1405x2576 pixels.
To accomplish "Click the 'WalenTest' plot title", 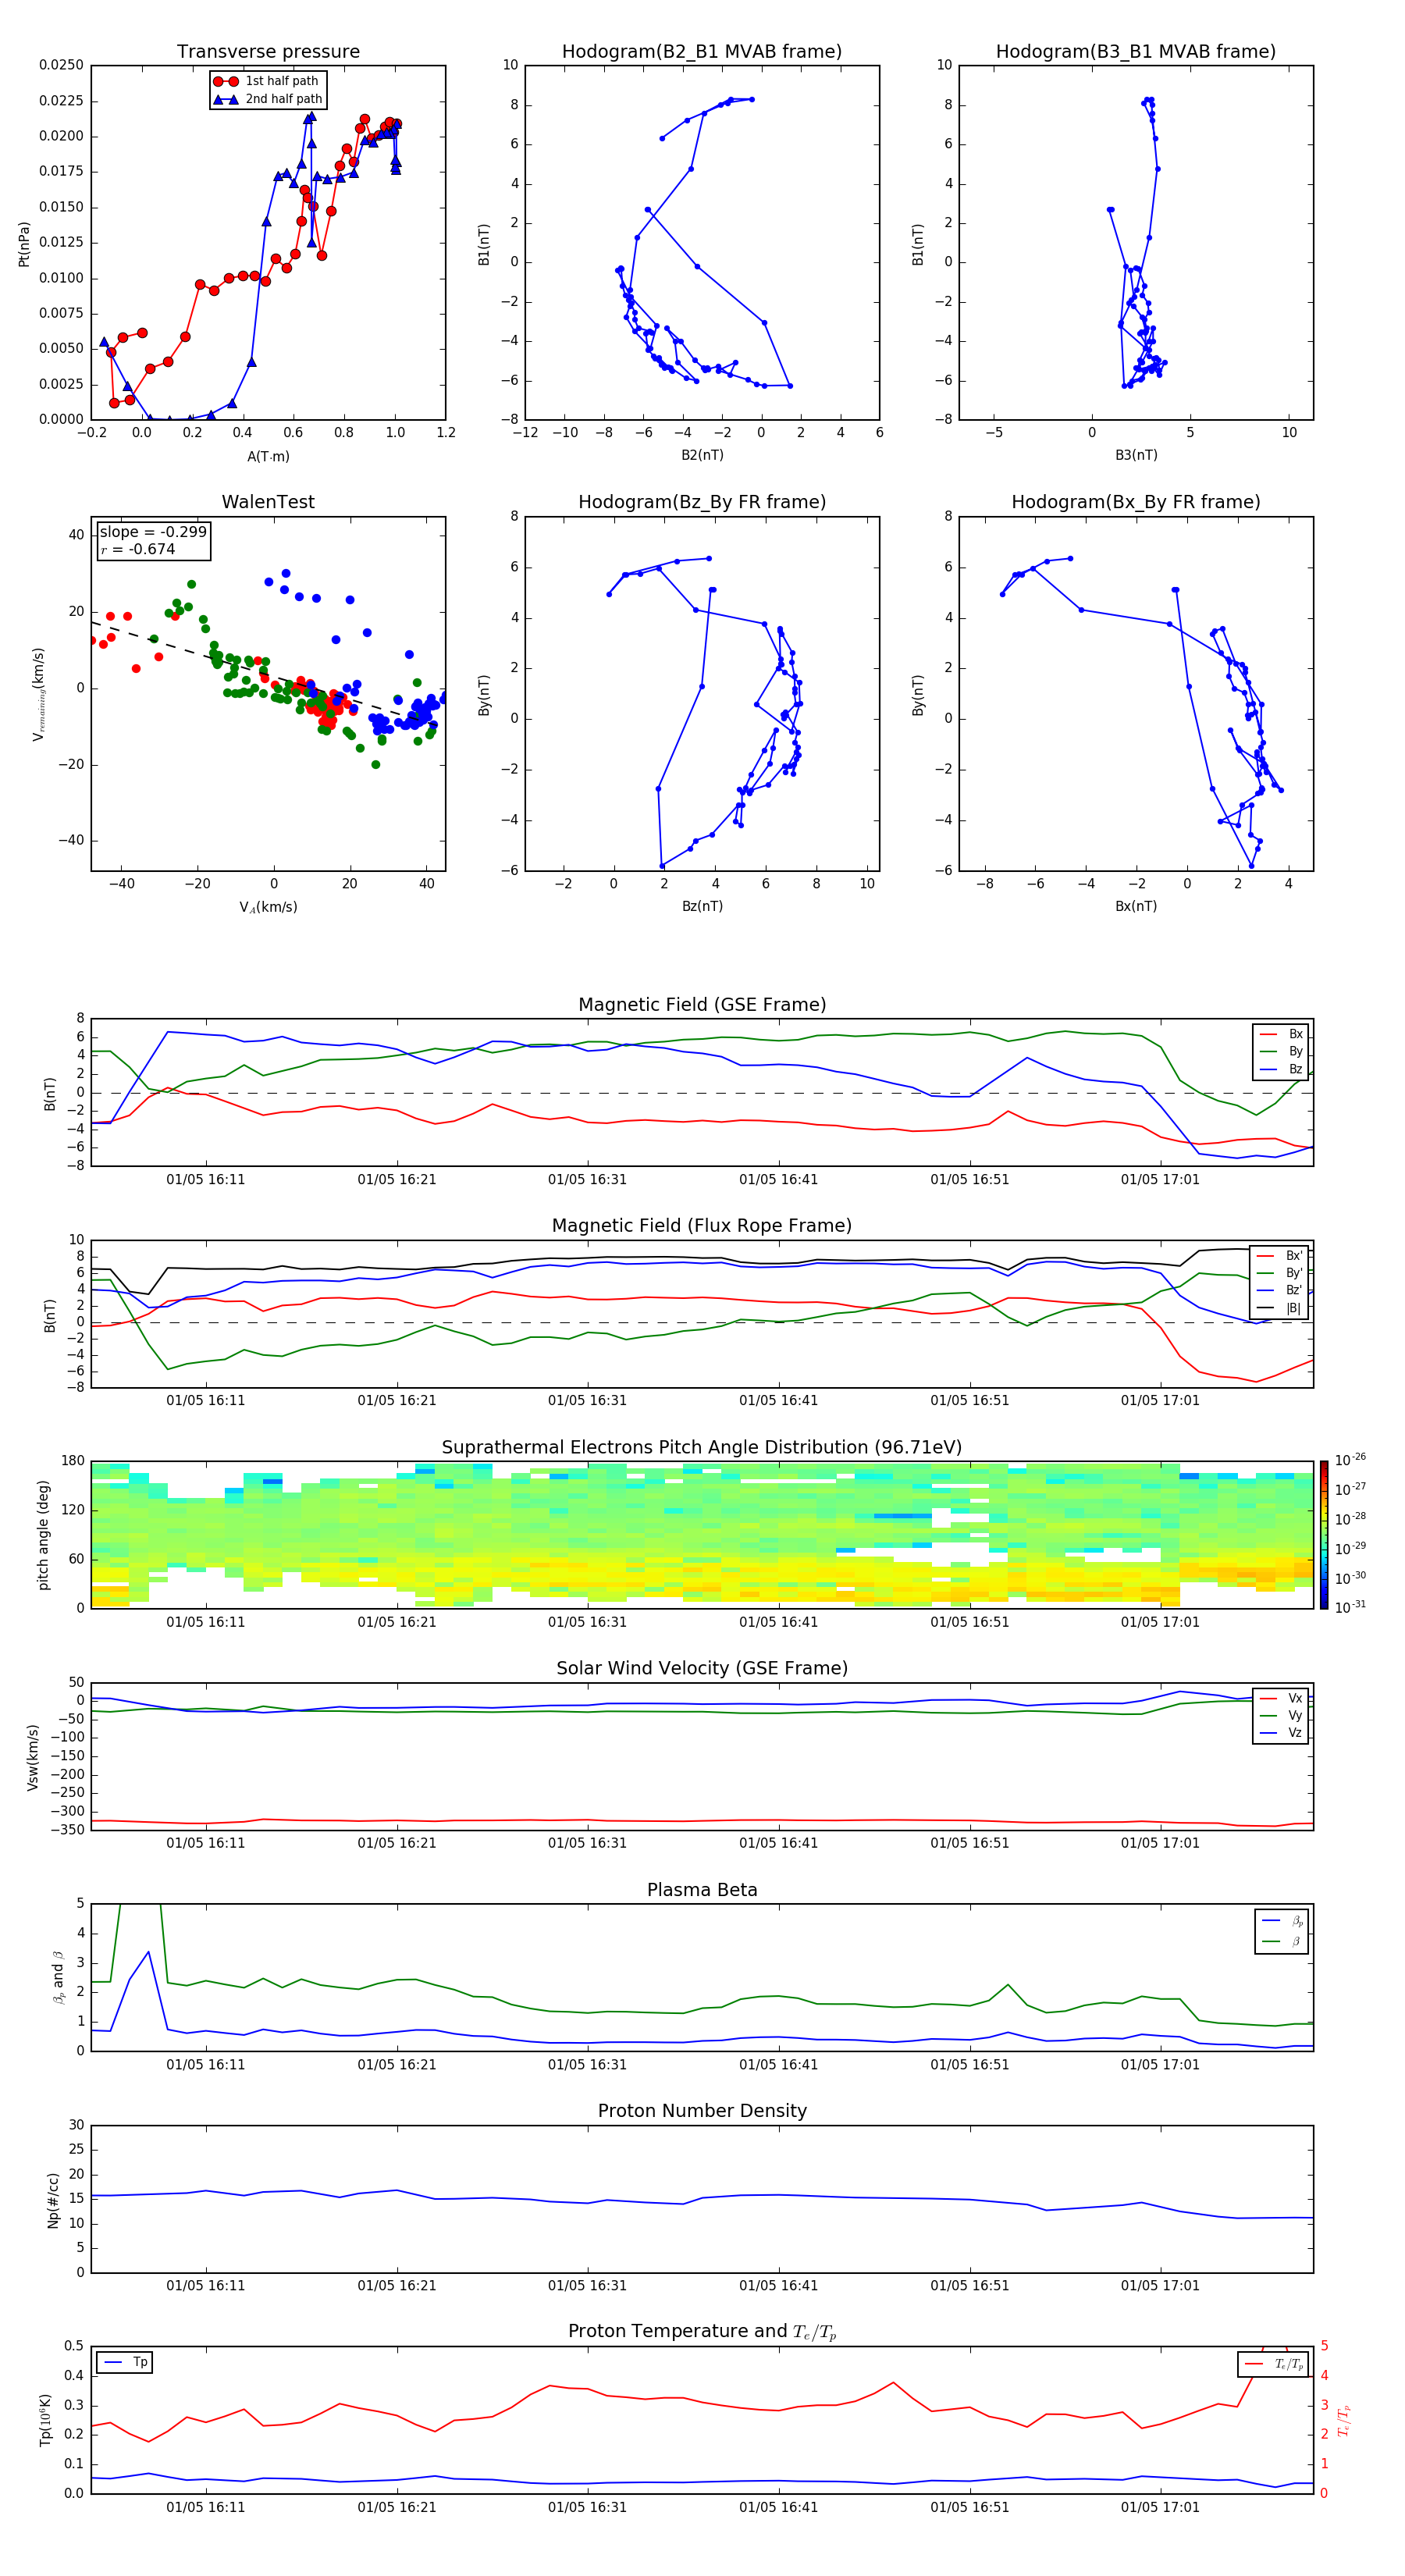I will (268, 502).
